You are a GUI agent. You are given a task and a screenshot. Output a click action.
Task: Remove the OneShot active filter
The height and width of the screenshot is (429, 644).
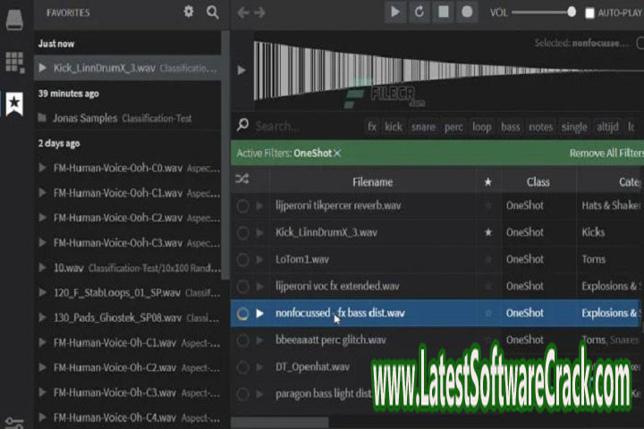[x=337, y=154]
